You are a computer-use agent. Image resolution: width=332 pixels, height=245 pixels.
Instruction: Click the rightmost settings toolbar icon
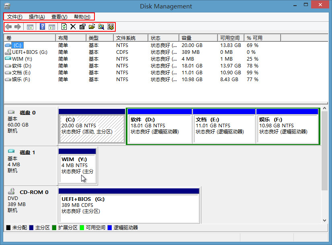pos(110,27)
